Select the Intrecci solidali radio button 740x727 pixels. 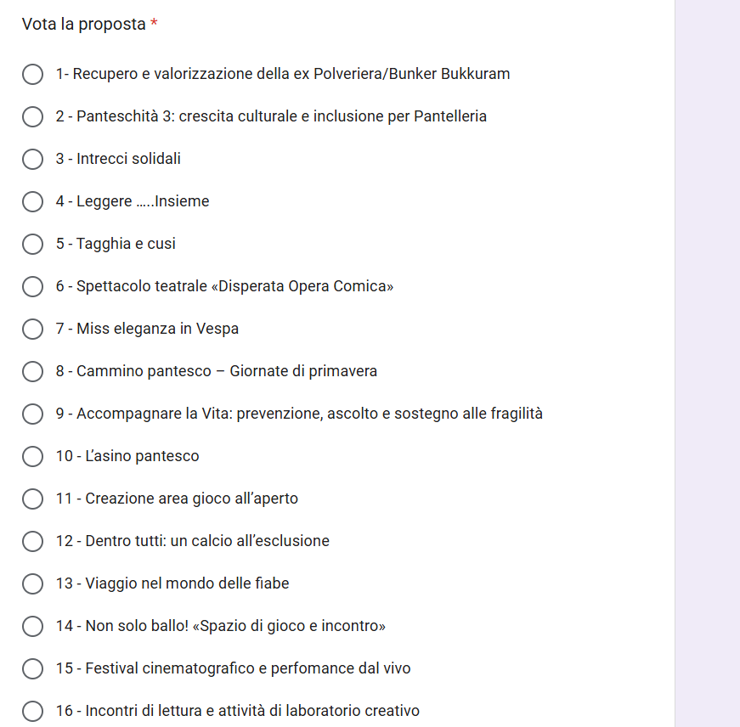(32, 159)
